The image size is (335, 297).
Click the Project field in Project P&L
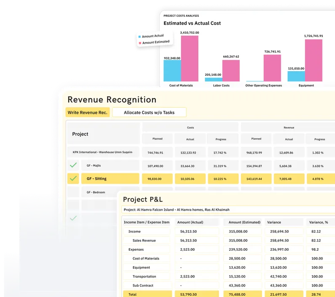(228, 209)
